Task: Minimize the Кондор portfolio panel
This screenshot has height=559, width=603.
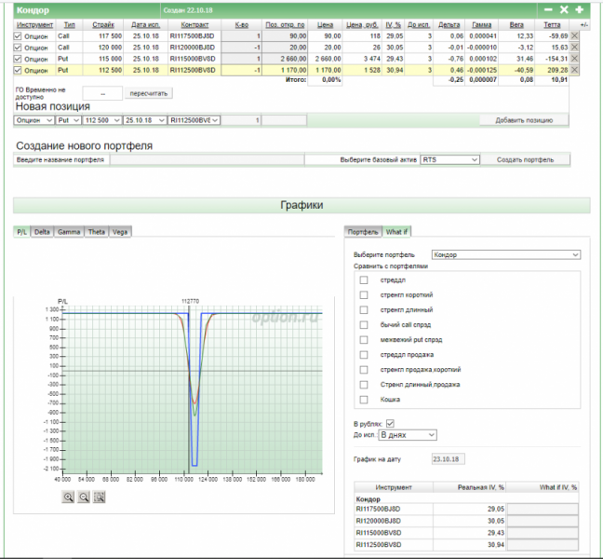Action: pyautogui.click(x=548, y=9)
